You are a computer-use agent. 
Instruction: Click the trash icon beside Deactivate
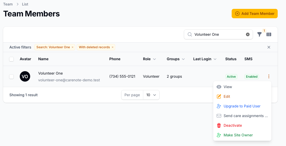219,125
